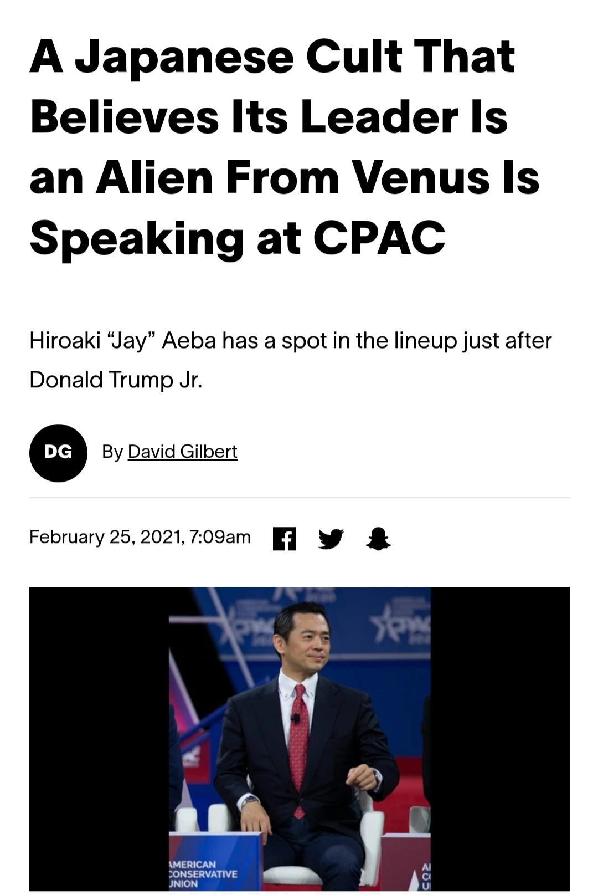Click the DG author avatar circle

58,453
